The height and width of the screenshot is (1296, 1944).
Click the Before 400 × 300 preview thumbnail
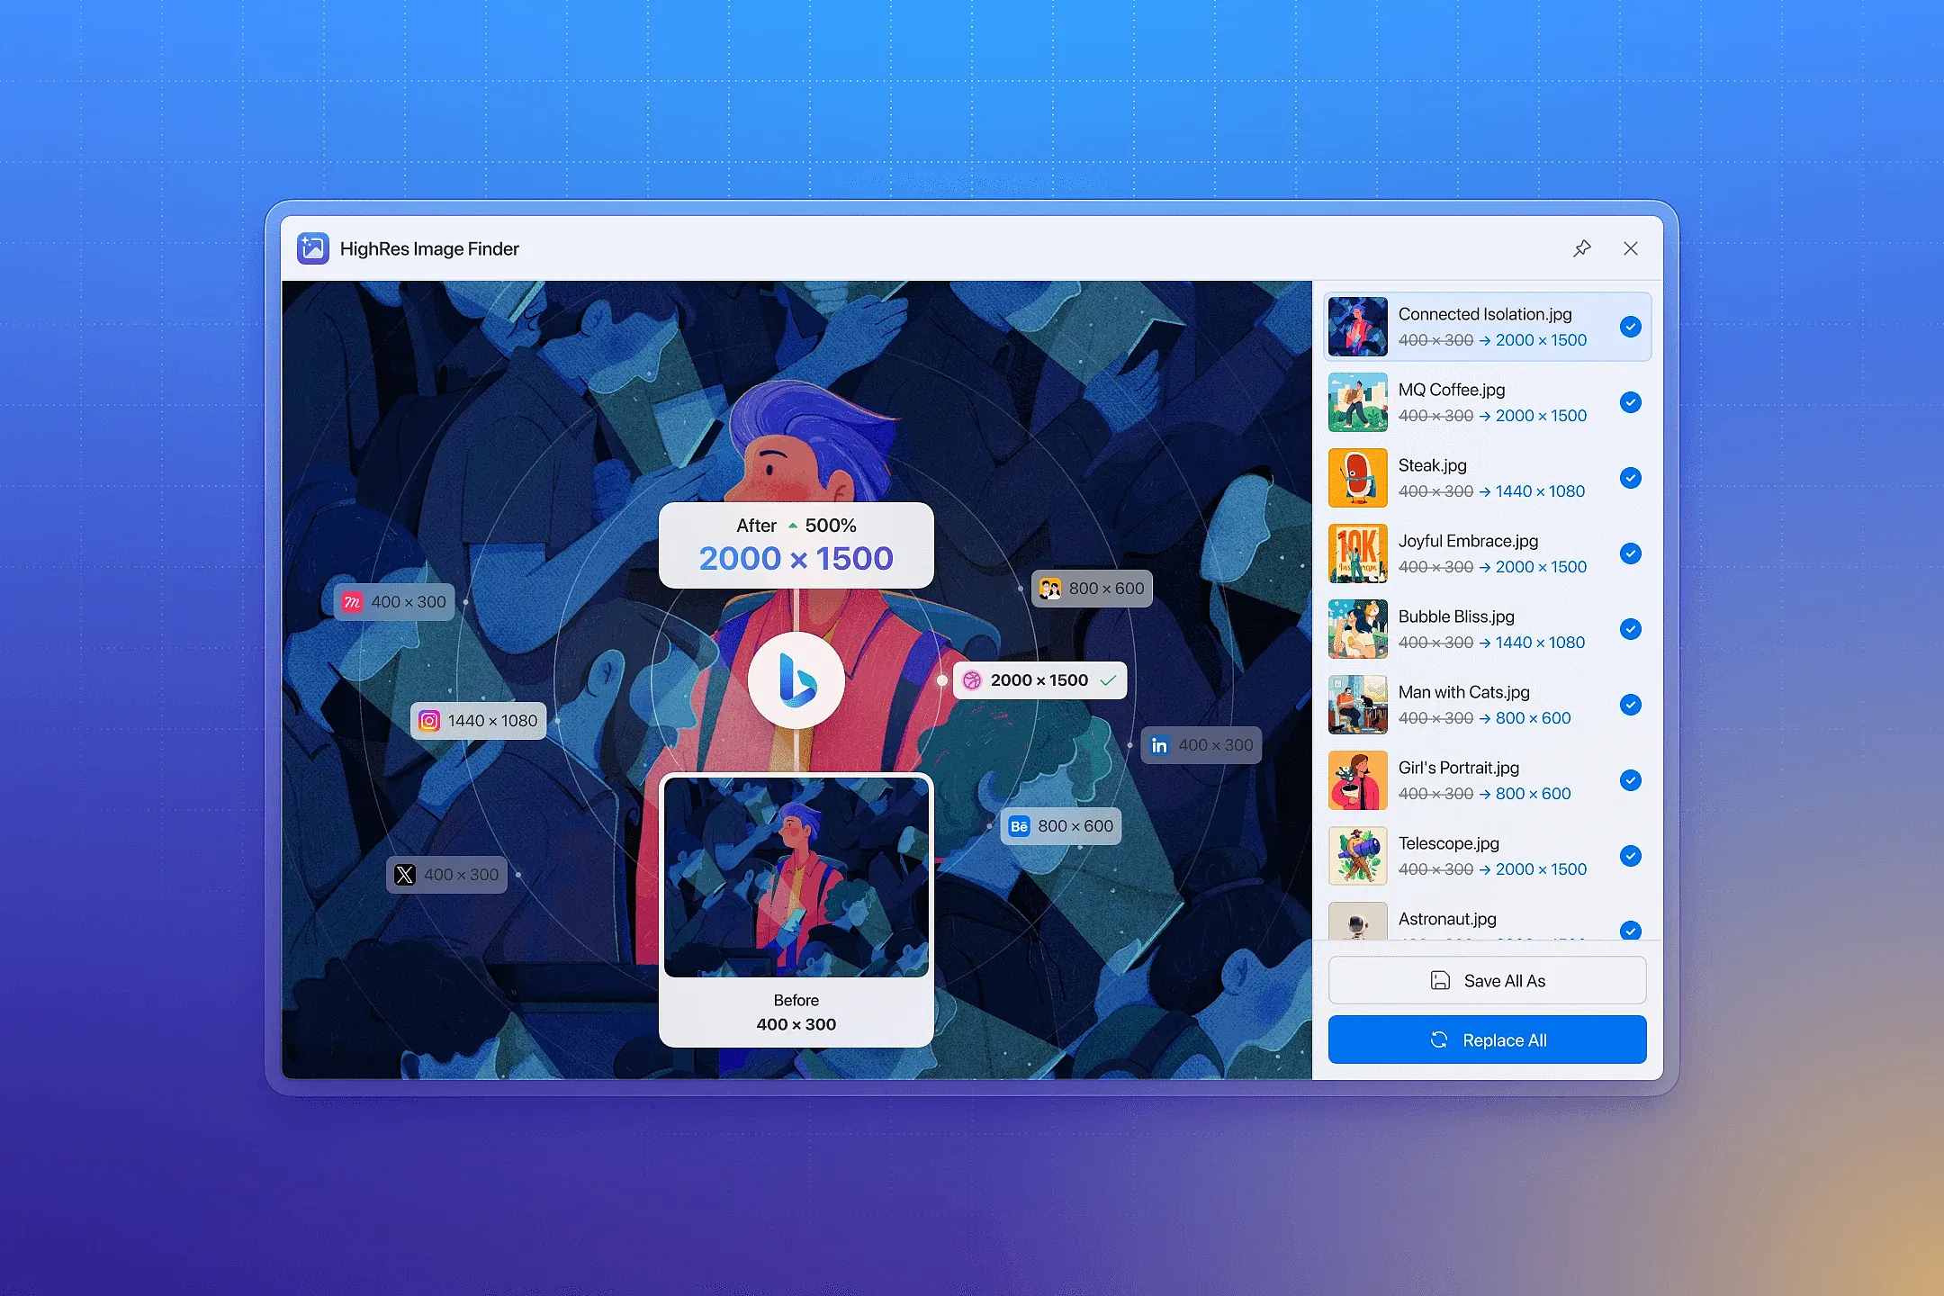point(796,877)
